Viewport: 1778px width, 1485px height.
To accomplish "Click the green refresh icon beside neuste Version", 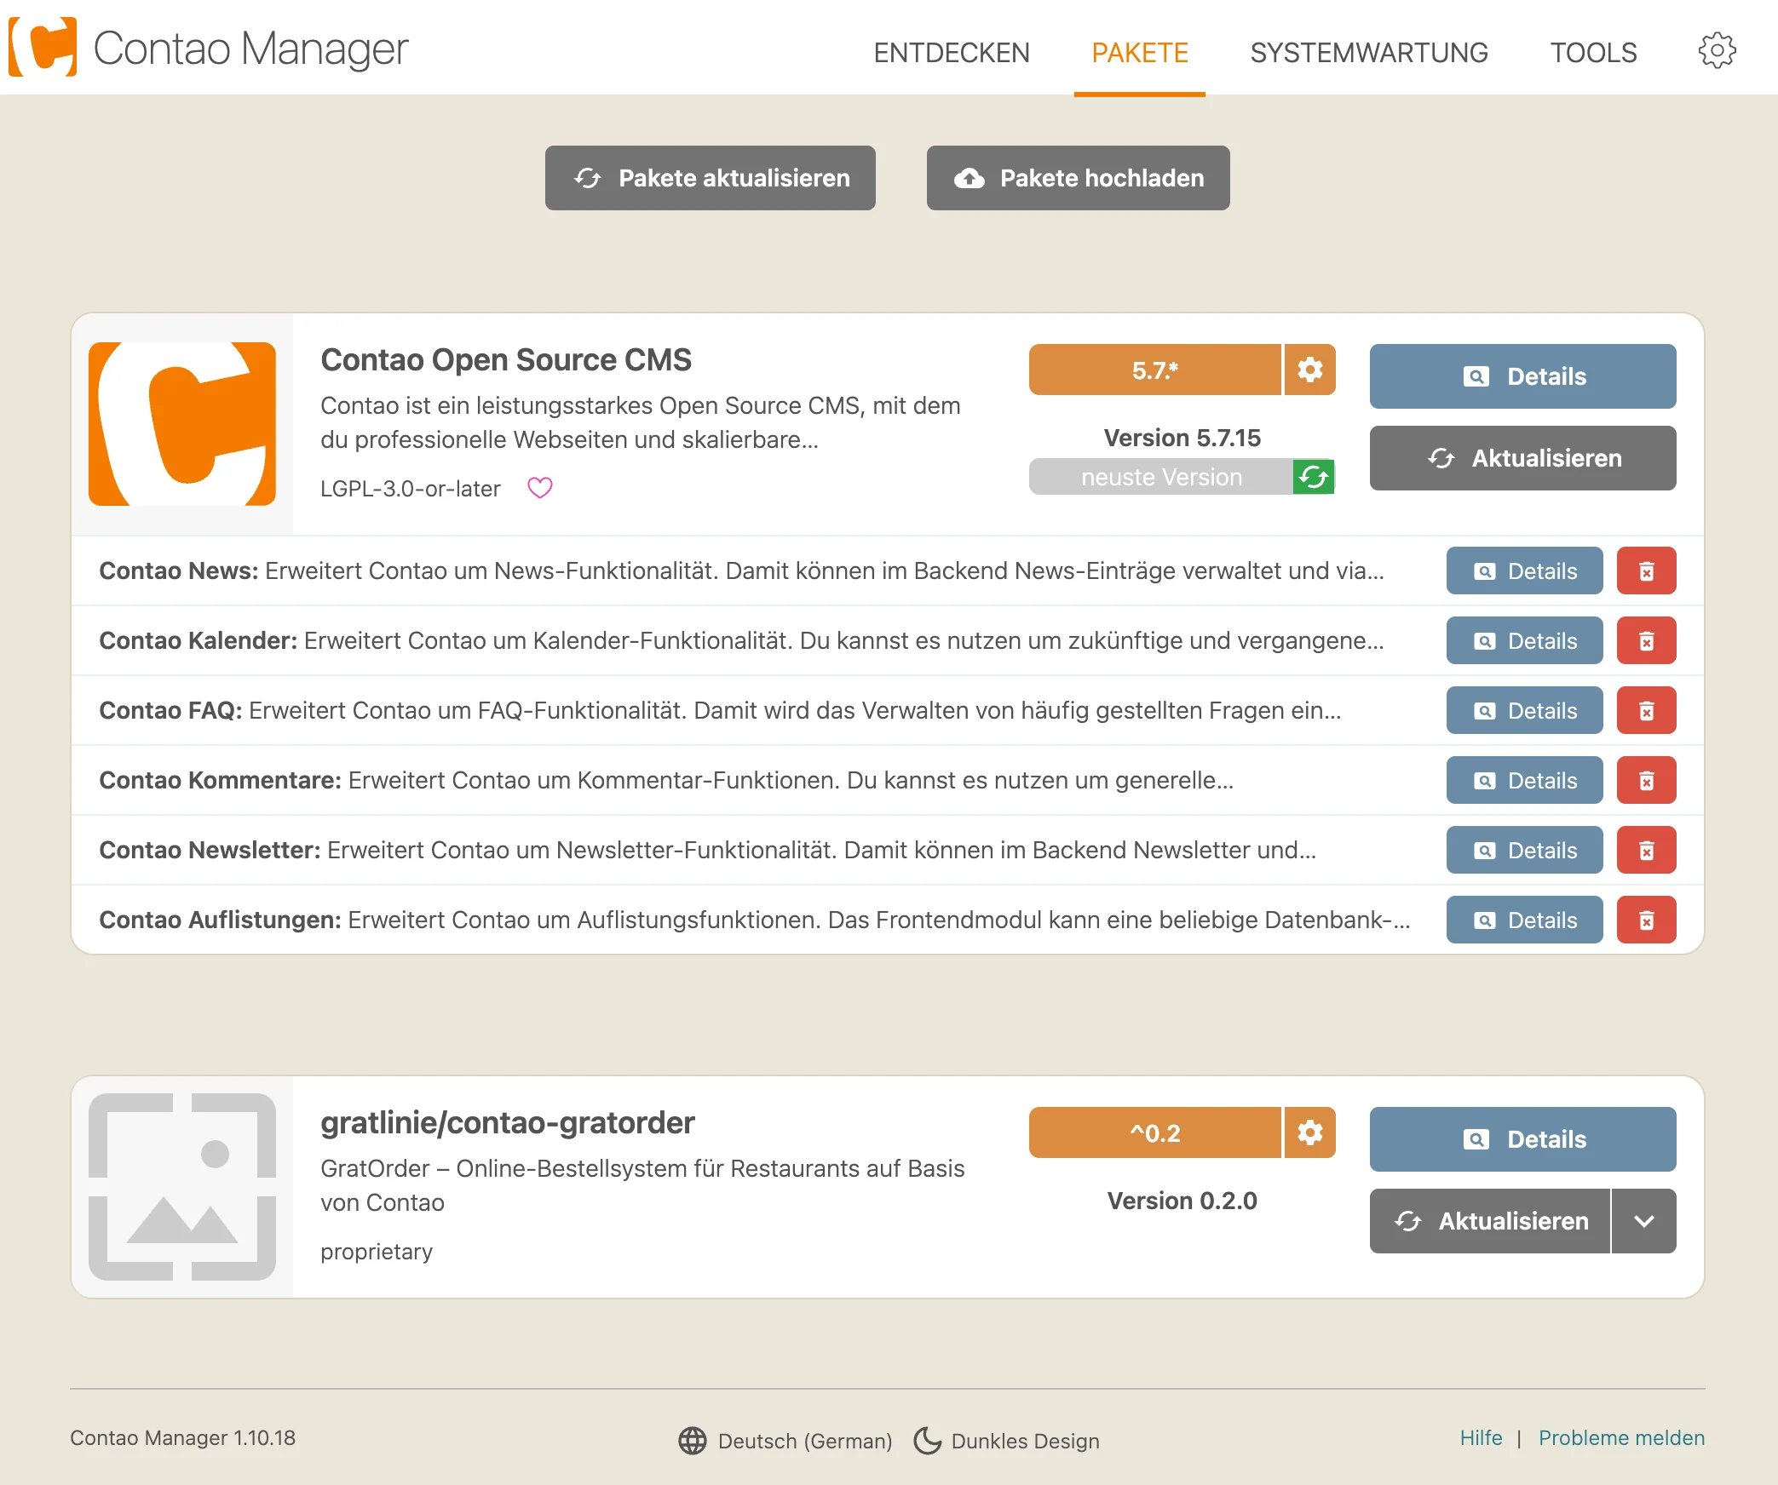I will (1314, 477).
